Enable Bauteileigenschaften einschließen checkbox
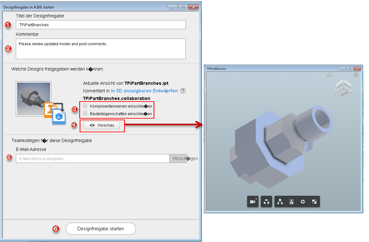Viewport: 369px width, 242px height. pyautogui.click(x=85, y=113)
